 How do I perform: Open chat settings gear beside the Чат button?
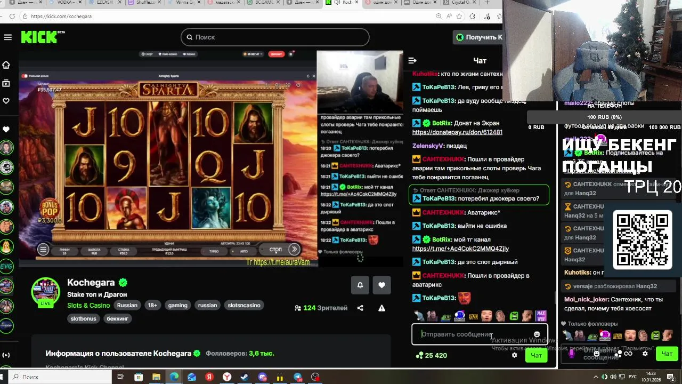point(514,355)
